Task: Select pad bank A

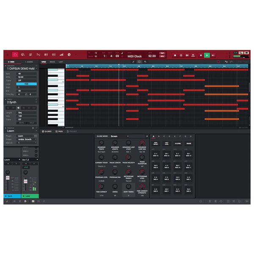Action: click(153, 136)
